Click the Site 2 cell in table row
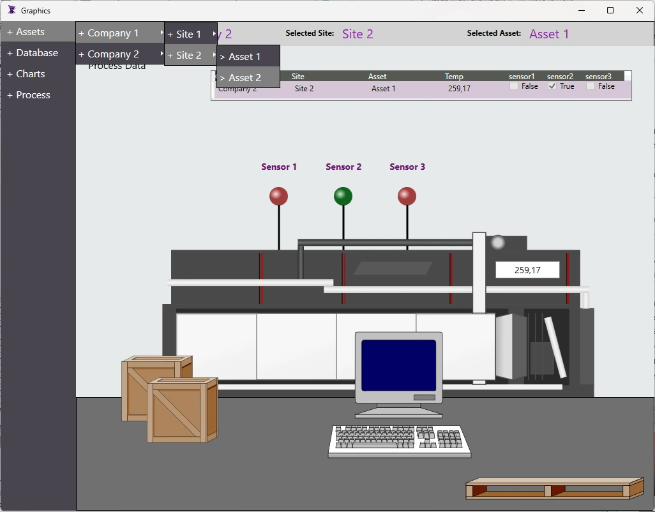Screen dimensions: 655x512 [x=304, y=89]
